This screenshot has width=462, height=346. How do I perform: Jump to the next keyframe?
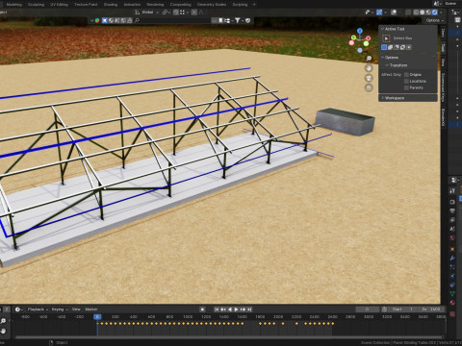243,309
